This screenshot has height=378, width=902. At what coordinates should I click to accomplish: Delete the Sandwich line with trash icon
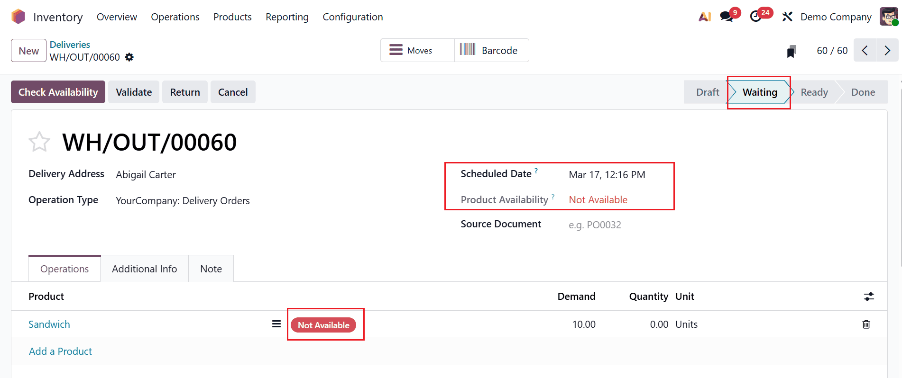[866, 324]
